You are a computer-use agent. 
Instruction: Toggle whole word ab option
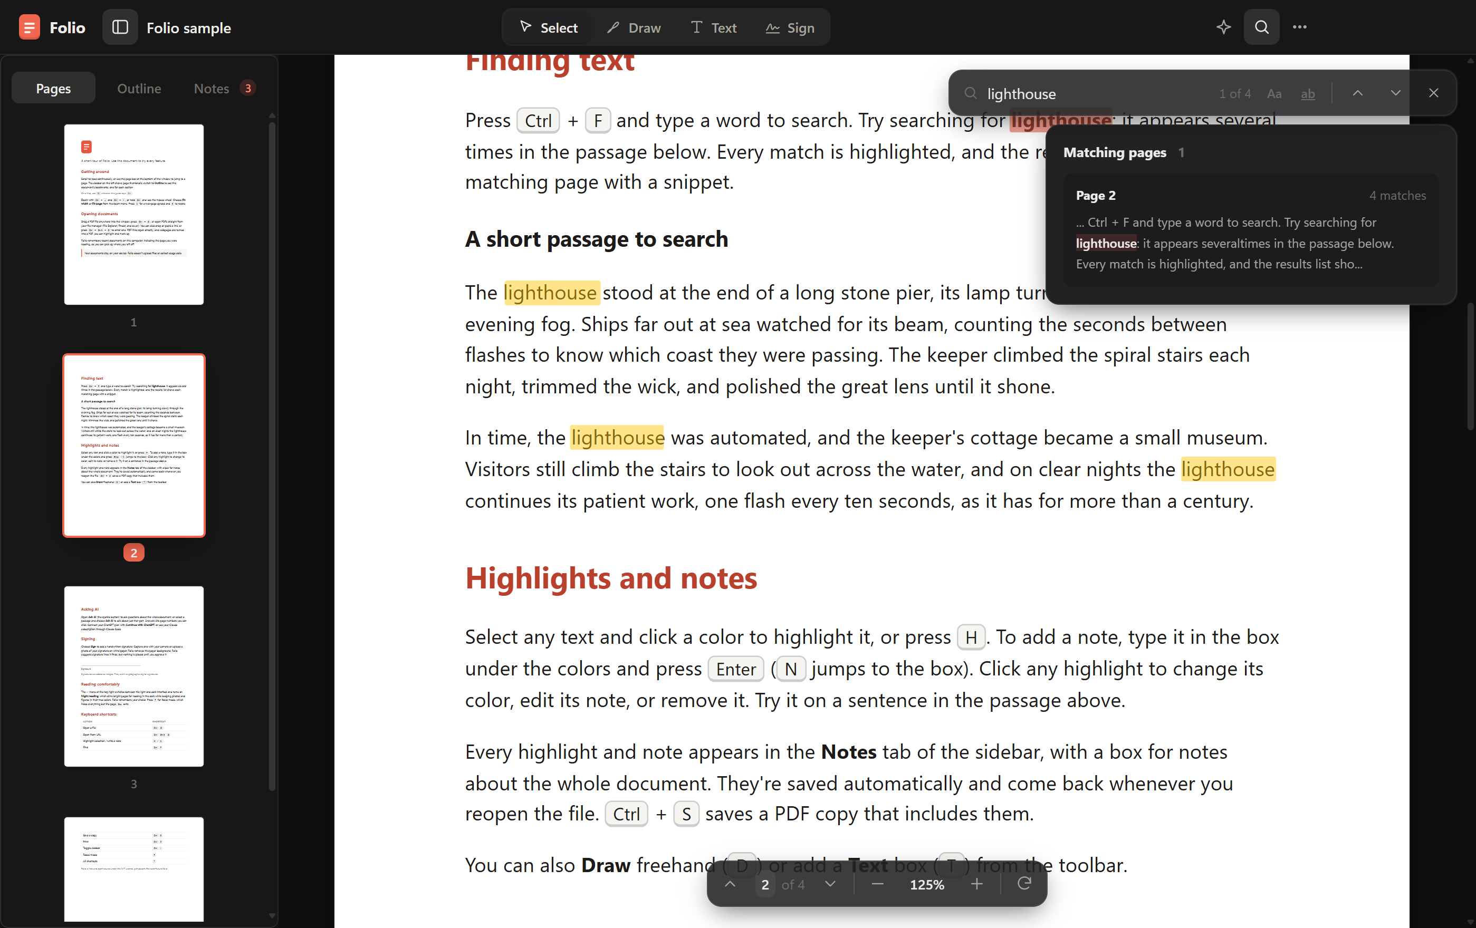click(x=1308, y=94)
